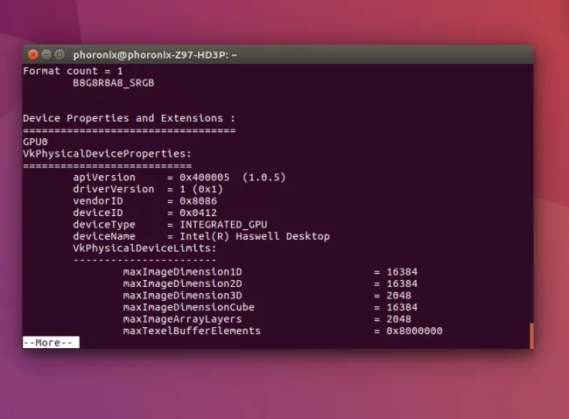The width and height of the screenshot is (569, 419).
Task: Click the maxImageArrayLayers label
Action: pos(183,319)
